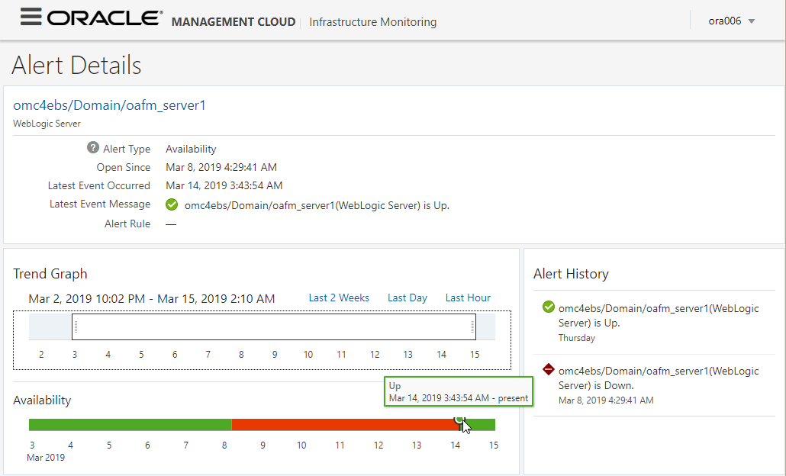The width and height of the screenshot is (786, 476).
Task: Click the right handle of the trend range slider
Action: pyautogui.click(x=472, y=327)
